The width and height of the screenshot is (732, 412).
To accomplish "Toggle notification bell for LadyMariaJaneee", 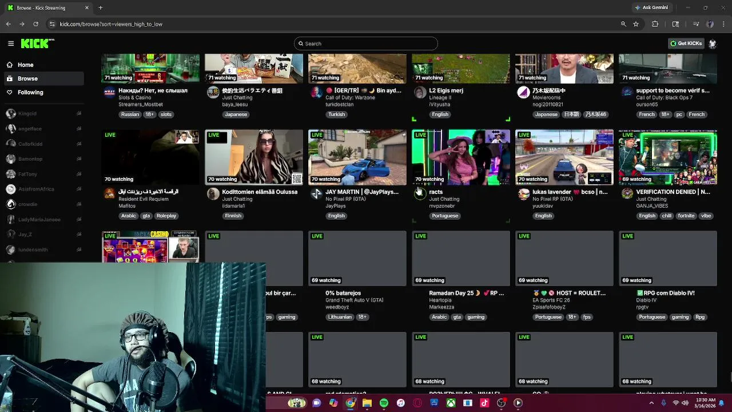I will point(79,219).
